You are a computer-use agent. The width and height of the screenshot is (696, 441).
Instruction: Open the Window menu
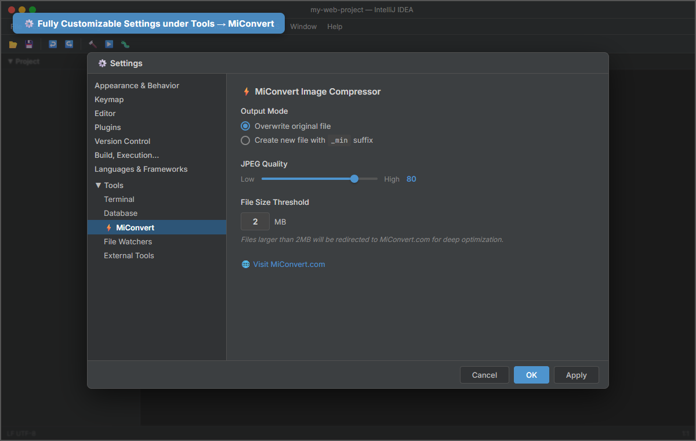(303, 26)
